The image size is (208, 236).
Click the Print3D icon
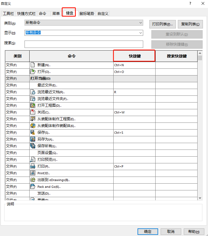point(33,173)
